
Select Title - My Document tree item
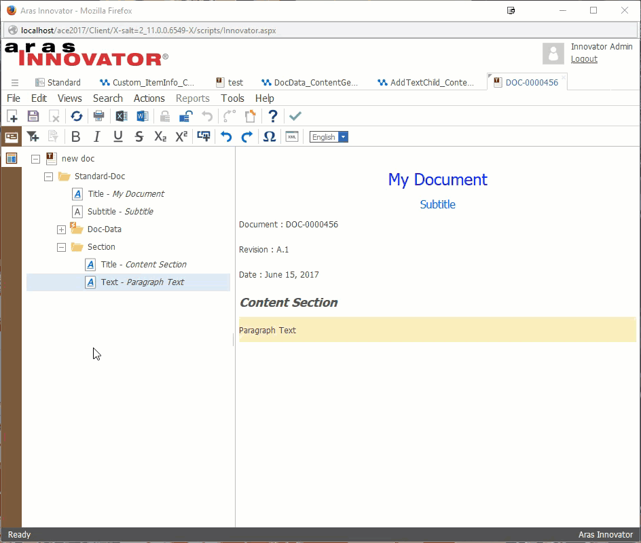(126, 194)
